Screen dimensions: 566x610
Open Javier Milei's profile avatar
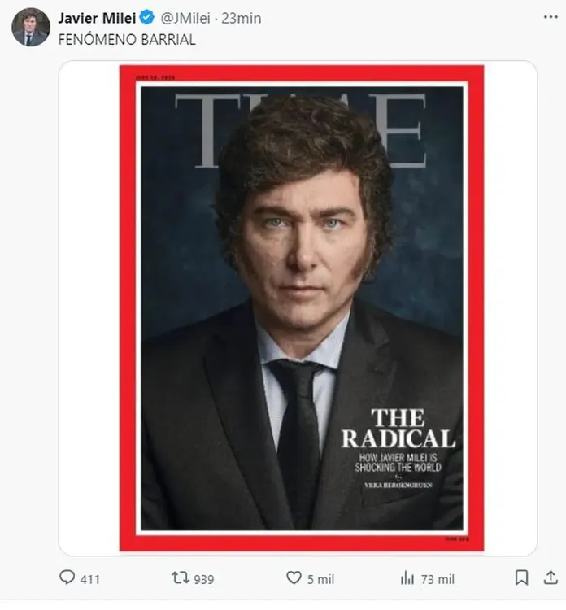pos(30,27)
